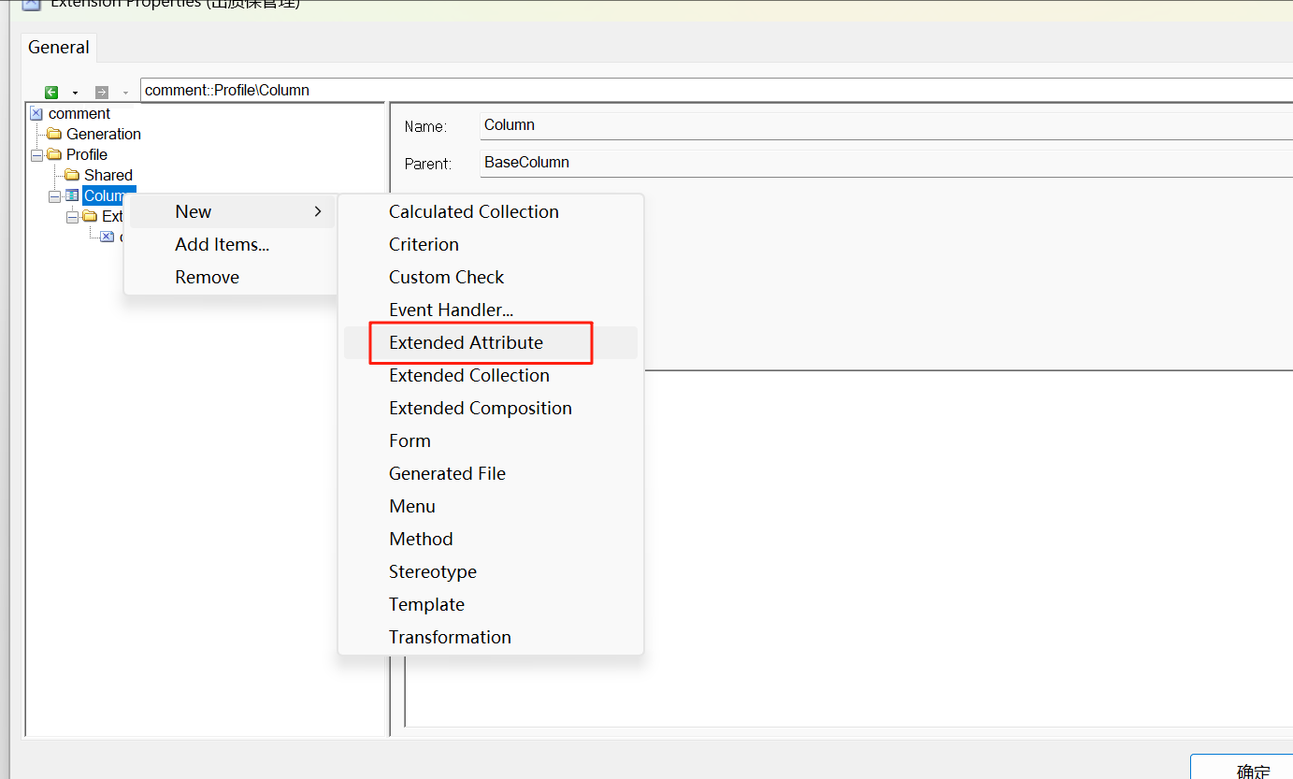Click the extended attribute icon under the Ext folder
Image resolution: width=1293 pixels, height=779 pixels.
[x=105, y=237]
